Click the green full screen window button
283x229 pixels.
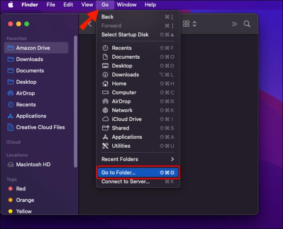click(x=27, y=24)
